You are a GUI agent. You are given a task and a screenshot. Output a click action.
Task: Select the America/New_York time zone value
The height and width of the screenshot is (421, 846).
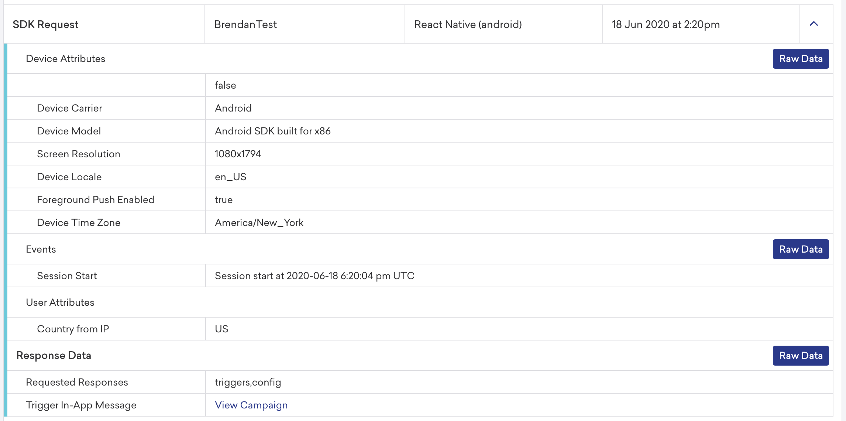tap(259, 222)
